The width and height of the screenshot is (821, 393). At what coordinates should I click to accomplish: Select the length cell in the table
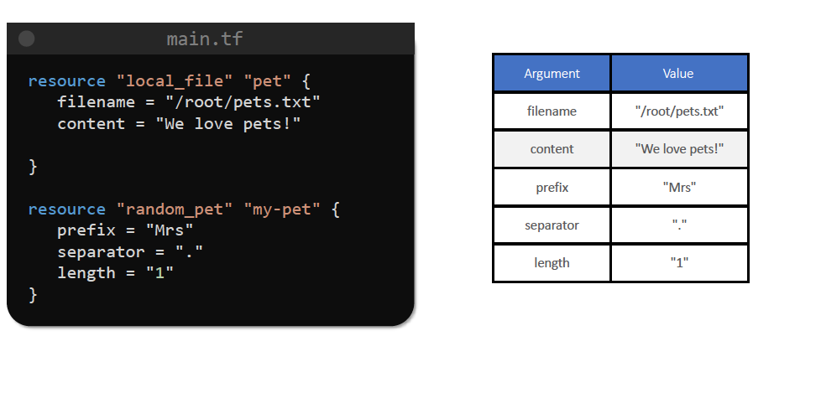coord(552,262)
